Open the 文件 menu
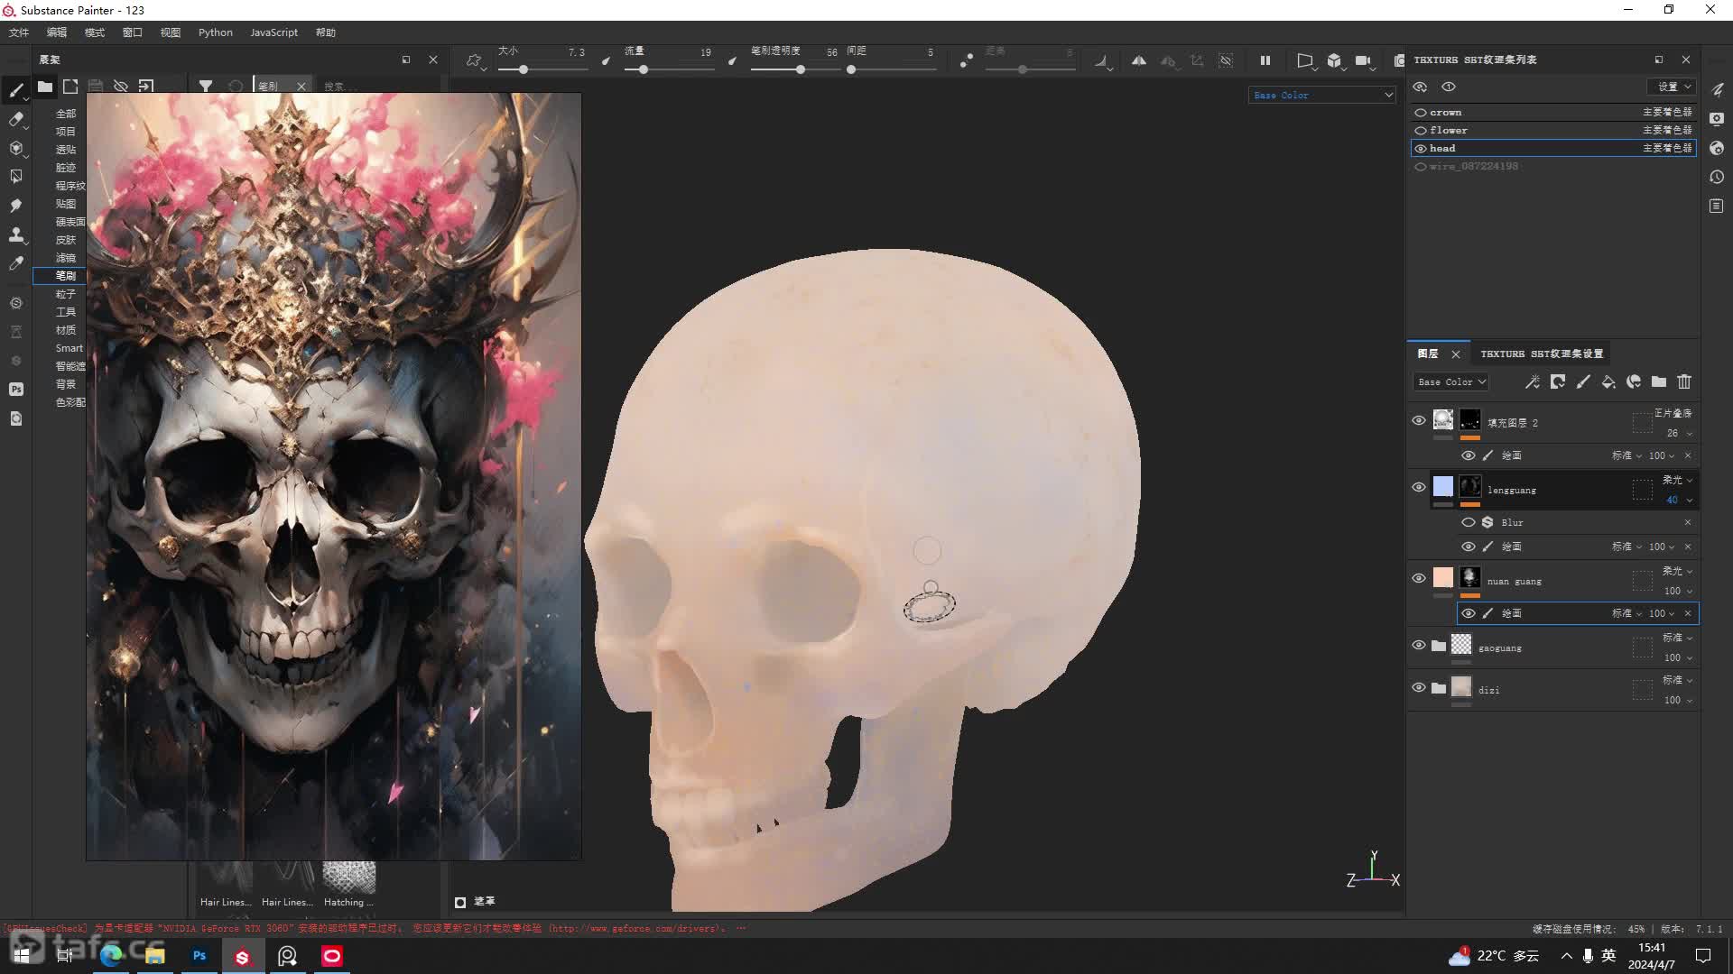Viewport: 1733px width, 974px height. coord(19,32)
